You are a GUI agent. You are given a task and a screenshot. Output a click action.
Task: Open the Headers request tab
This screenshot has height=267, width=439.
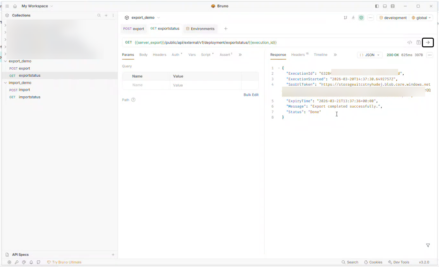coord(160,55)
